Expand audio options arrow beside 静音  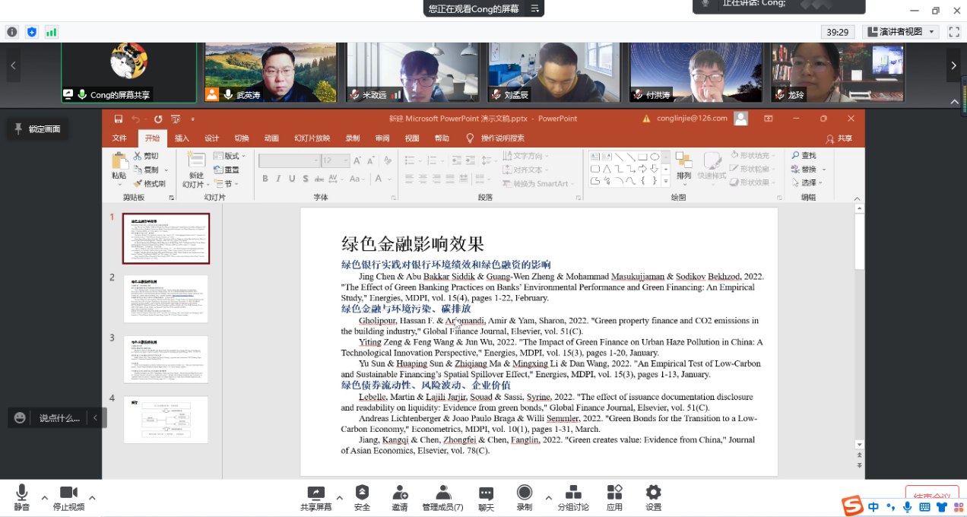point(44,498)
